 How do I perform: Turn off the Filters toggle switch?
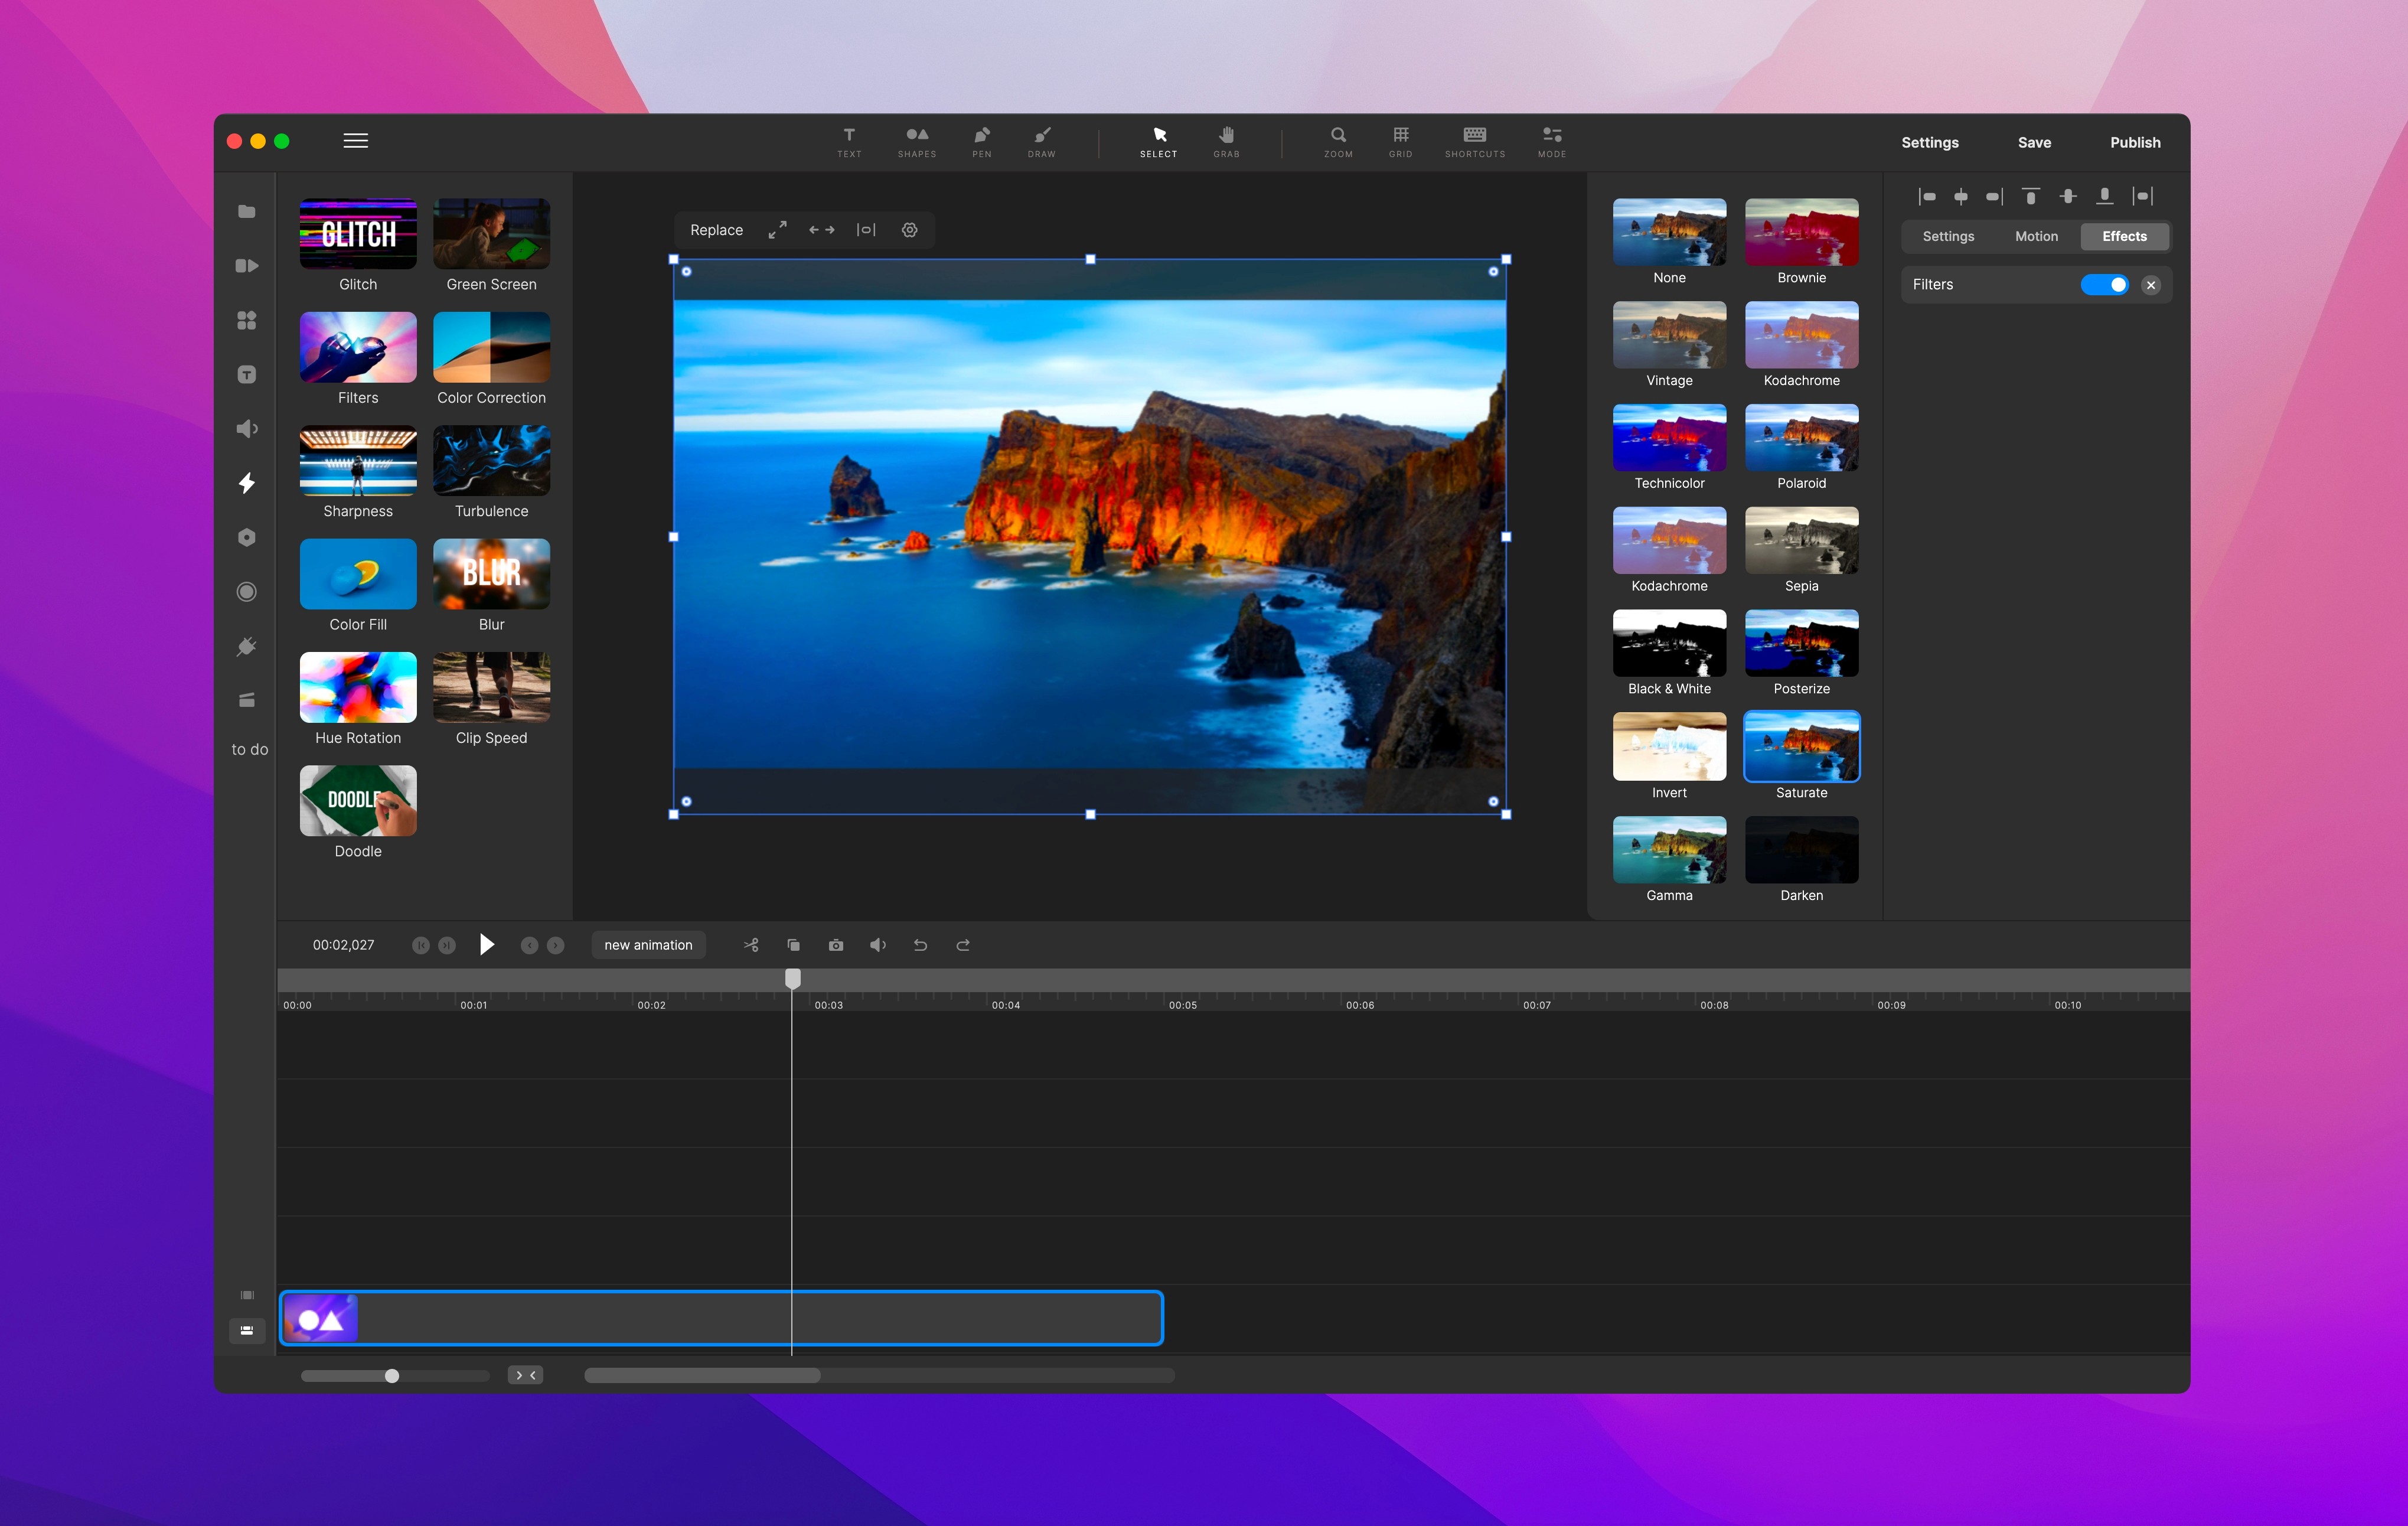pos(2104,285)
